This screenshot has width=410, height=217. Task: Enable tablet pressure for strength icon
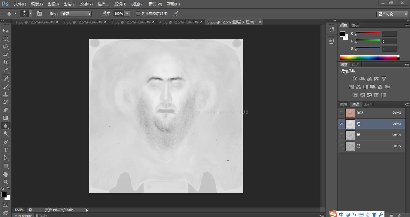point(176,14)
